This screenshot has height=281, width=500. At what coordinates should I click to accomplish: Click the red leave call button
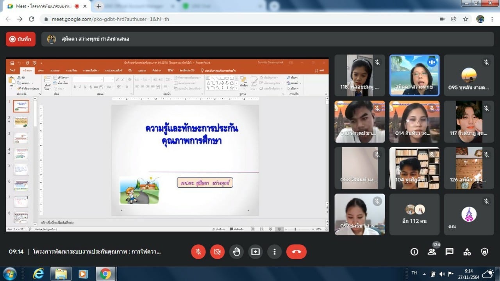coord(296,252)
